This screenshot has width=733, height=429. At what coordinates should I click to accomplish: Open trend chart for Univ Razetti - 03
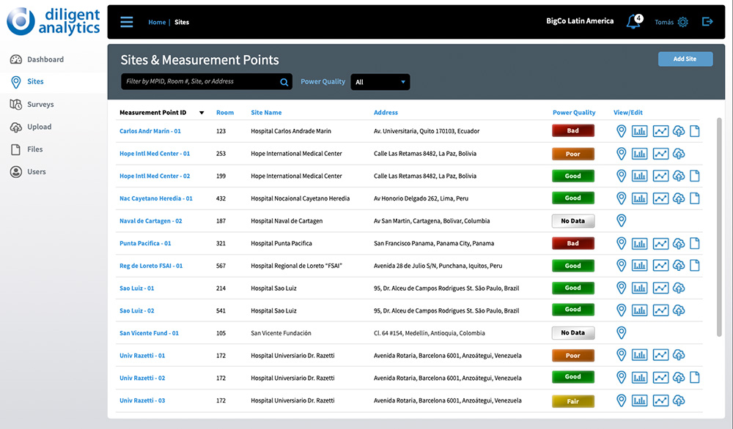pyautogui.click(x=660, y=400)
